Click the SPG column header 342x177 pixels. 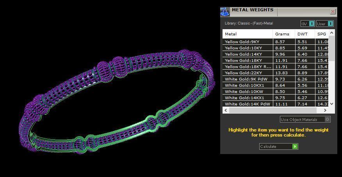pos(322,34)
